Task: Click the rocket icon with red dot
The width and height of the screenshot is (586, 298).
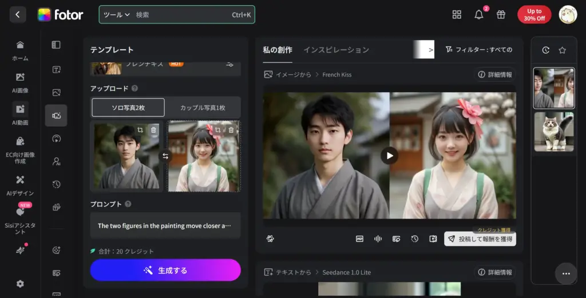Action: pyautogui.click(x=20, y=250)
